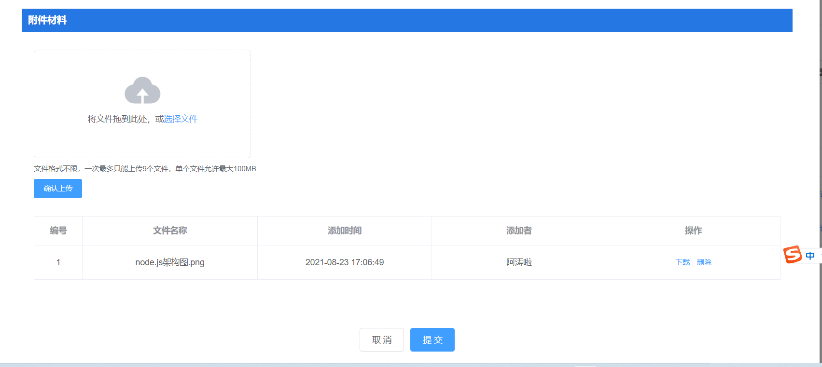Viewport: 822px width, 367px height.
Task: Click the upload limit hint text 文件格式不限
Action: click(145, 169)
